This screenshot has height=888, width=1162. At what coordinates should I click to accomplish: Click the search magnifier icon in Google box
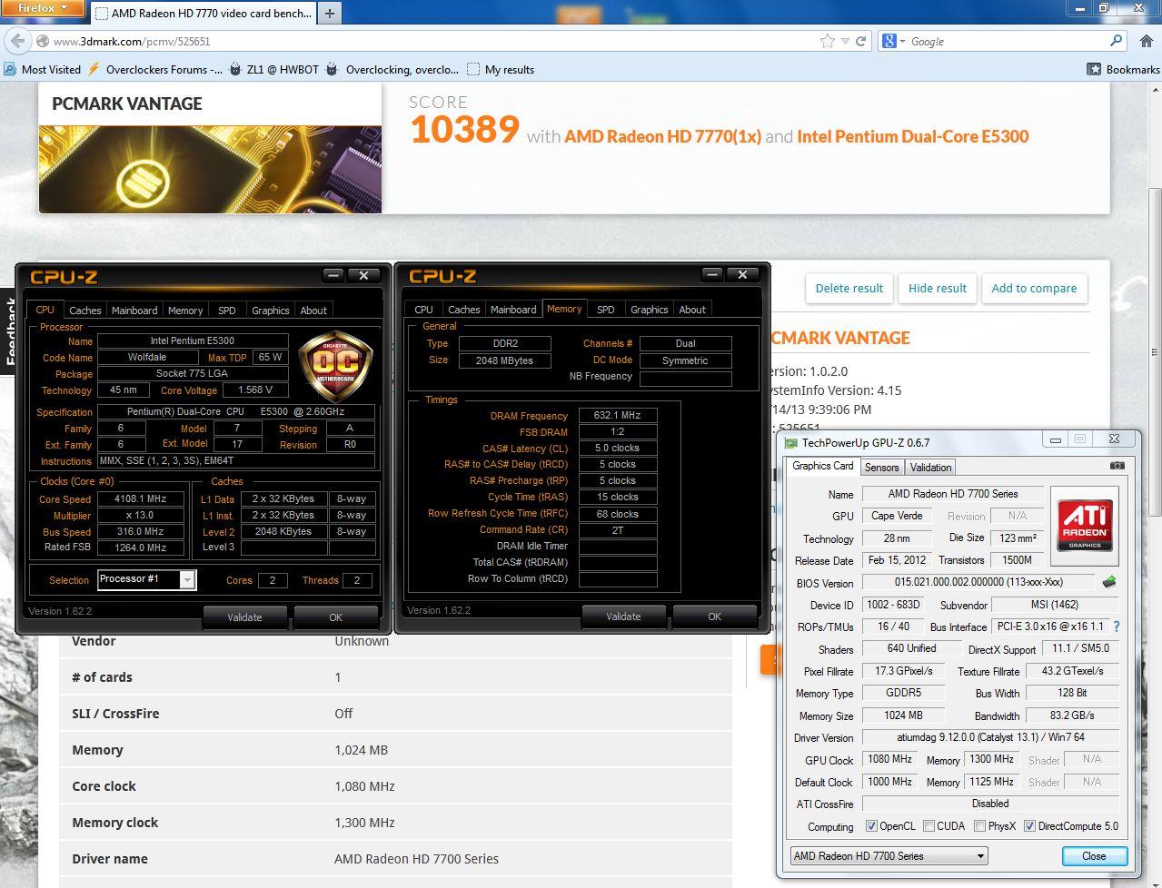1117,41
